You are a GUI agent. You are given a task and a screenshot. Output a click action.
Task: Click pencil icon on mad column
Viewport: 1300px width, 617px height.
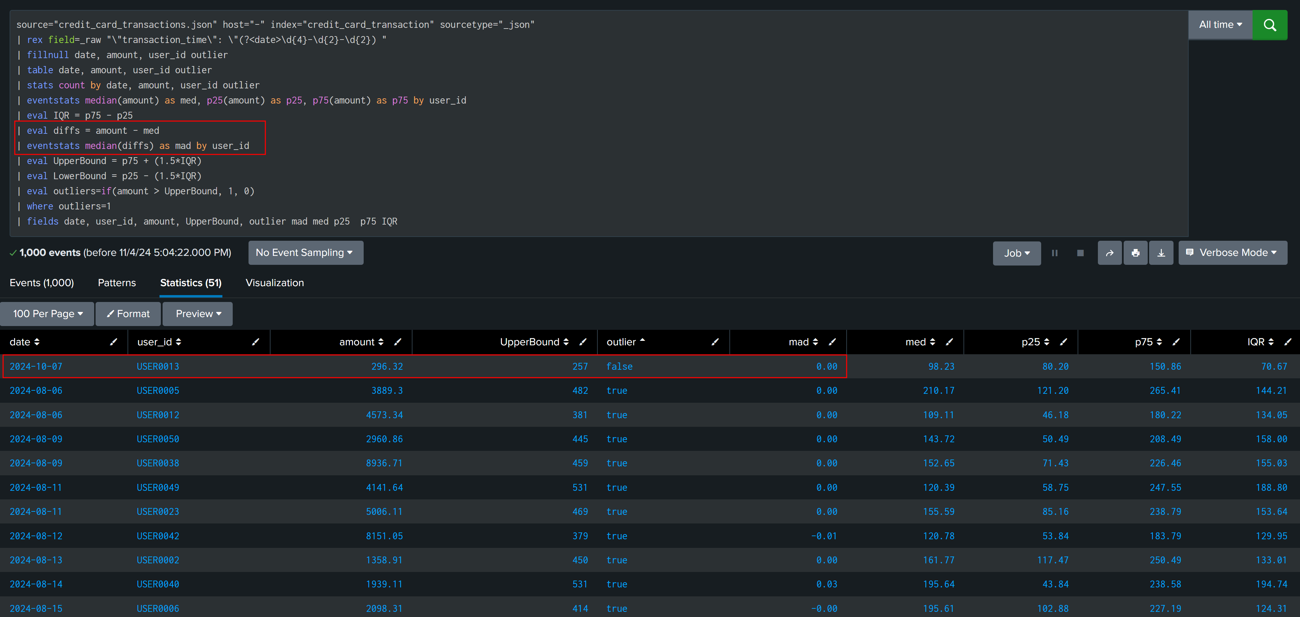click(832, 342)
